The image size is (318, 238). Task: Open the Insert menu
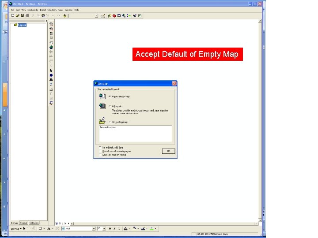43,10
